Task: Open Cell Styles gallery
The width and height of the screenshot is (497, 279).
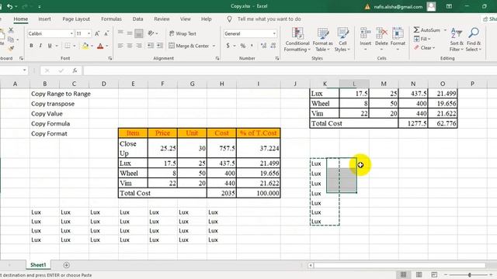Action: pyautogui.click(x=342, y=40)
